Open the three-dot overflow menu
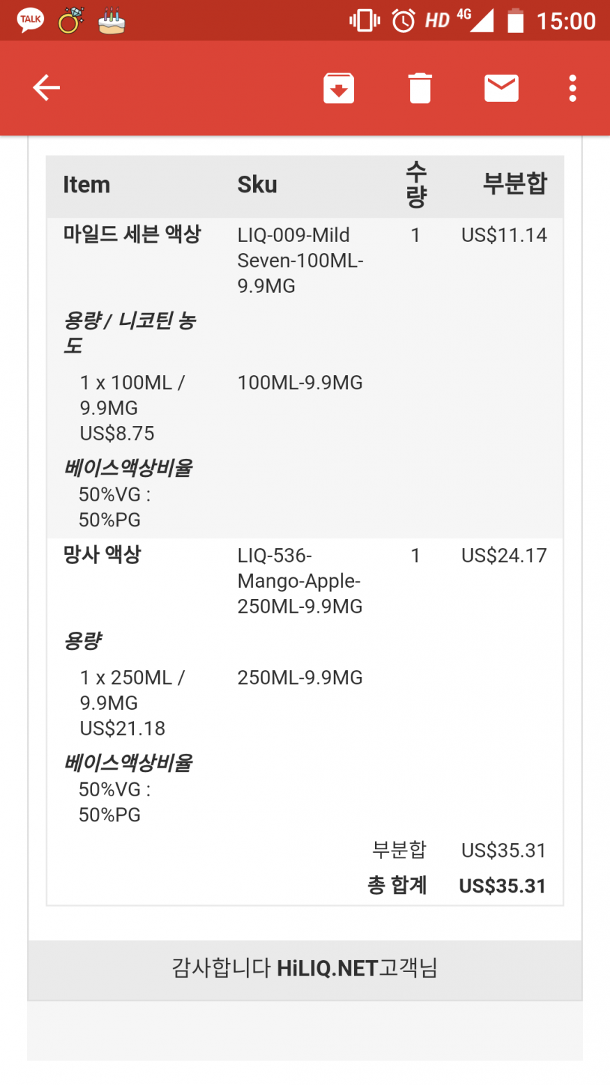This screenshot has width=610, height=1085. tap(572, 89)
